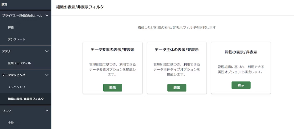The width and height of the screenshot is (294, 129).
Task: Collapse the プライバシー評価自動化ツール section chevron
Action: coord(47,15)
